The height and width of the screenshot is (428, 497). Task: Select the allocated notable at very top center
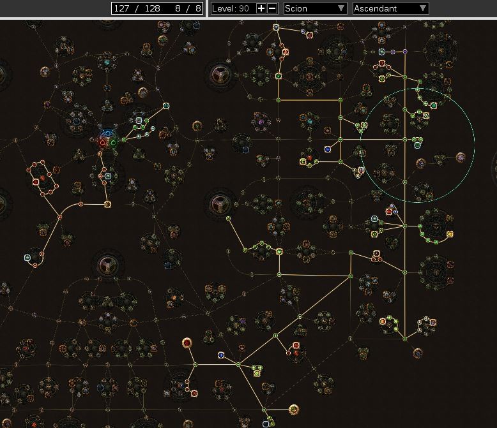pos(276,27)
